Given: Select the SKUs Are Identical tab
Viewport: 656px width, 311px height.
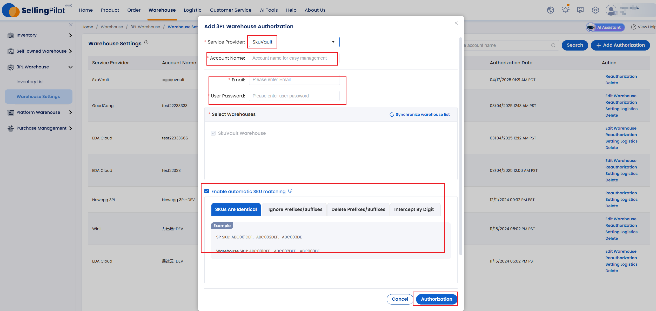Looking at the screenshot, I should point(236,209).
